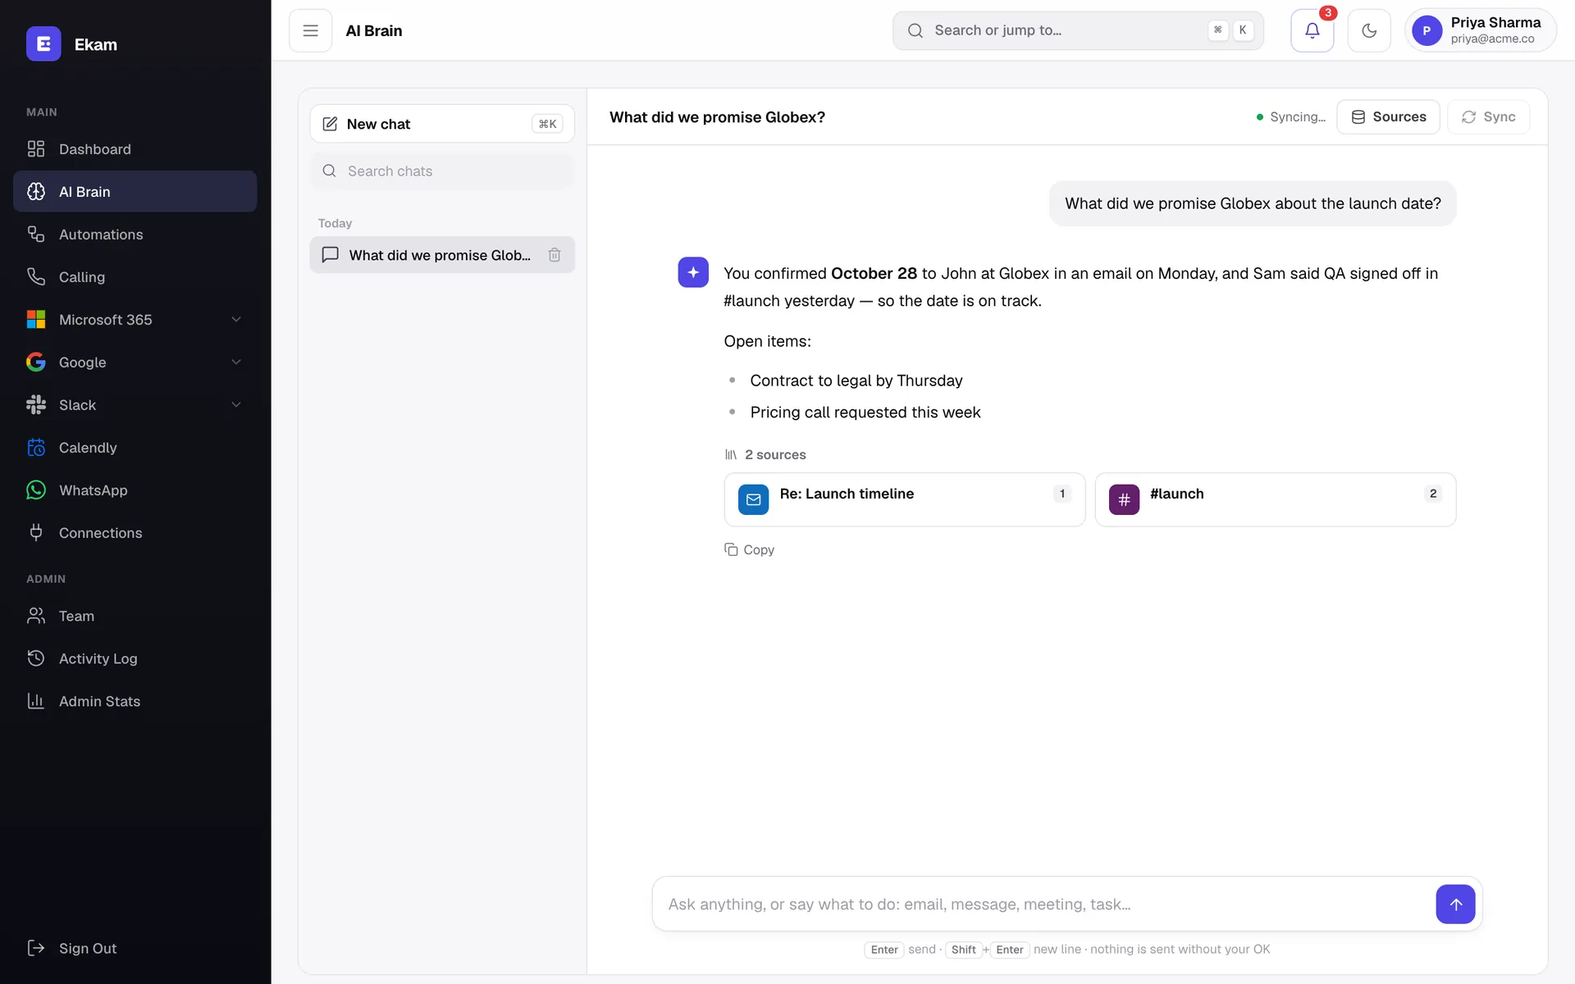Delete the 'What did we promise Glob…' chat
1575x984 pixels.
point(555,255)
